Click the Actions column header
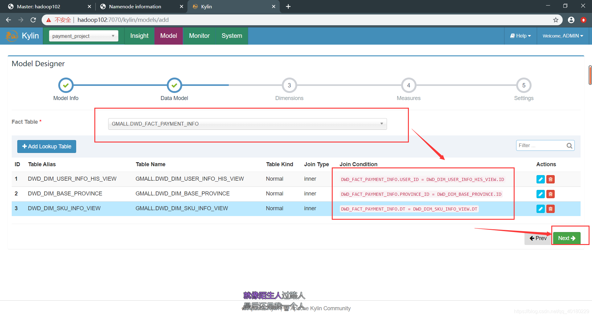The height and width of the screenshot is (317, 592). 546,164
